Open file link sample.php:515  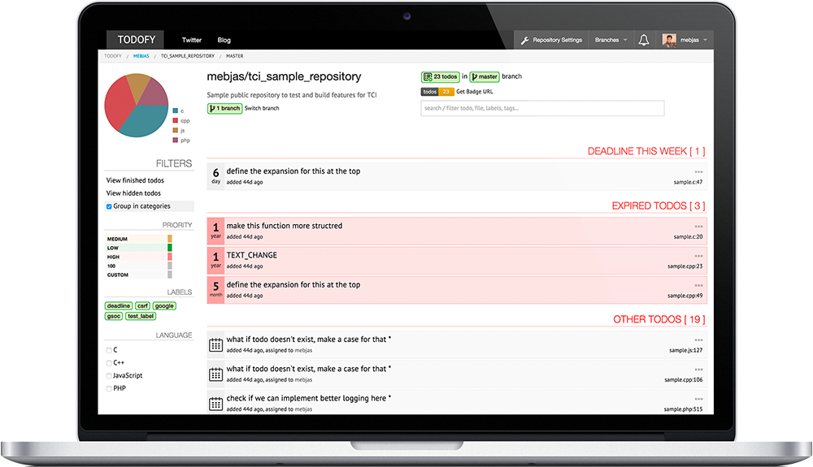pos(683,409)
